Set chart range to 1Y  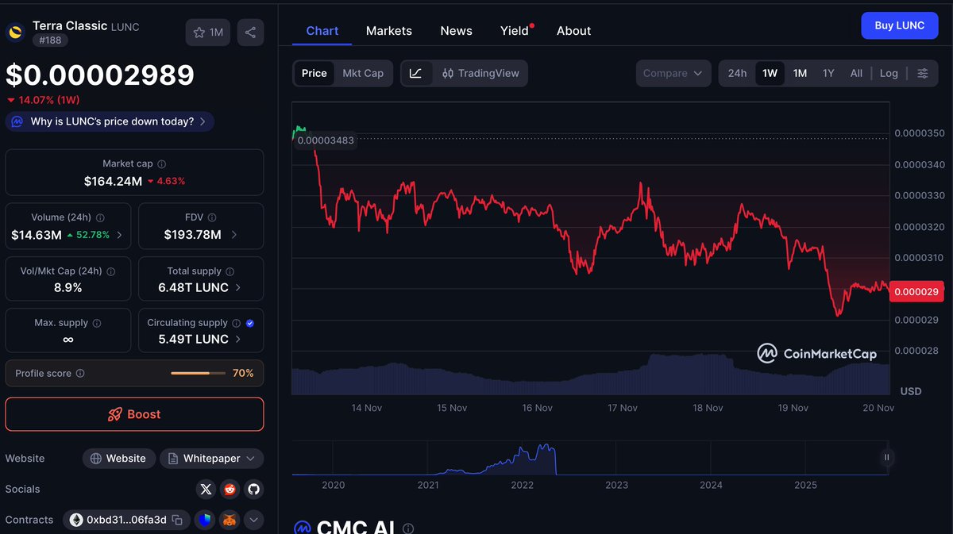pos(828,73)
